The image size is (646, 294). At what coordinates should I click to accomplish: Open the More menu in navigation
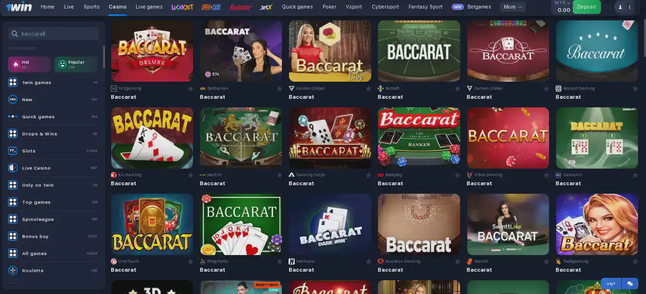tap(513, 7)
